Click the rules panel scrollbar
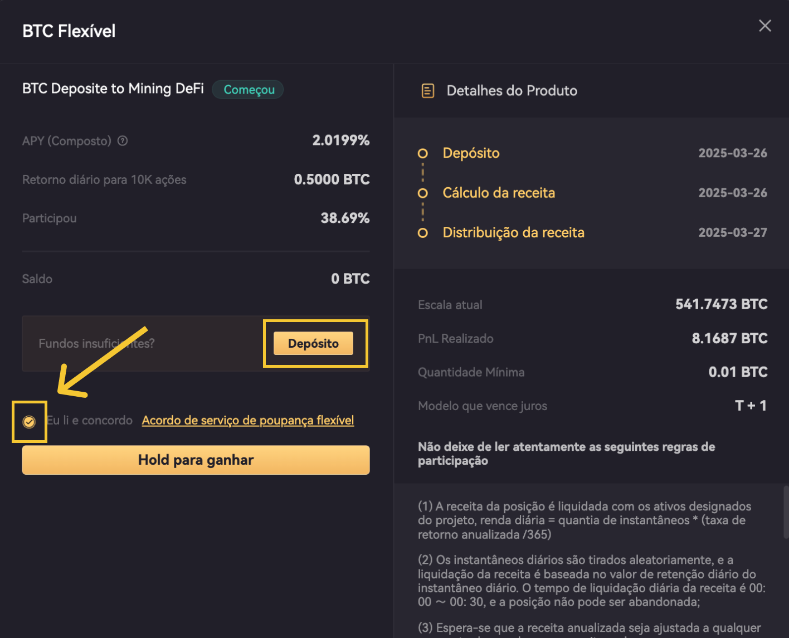Image resolution: width=789 pixels, height=638 pixels. pos(786,512)
